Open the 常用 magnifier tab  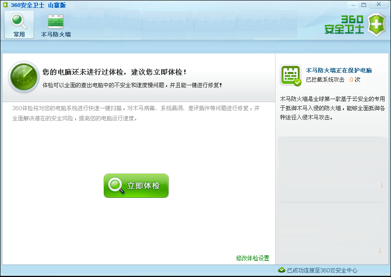pyautogui.click(x=19, y=24)
